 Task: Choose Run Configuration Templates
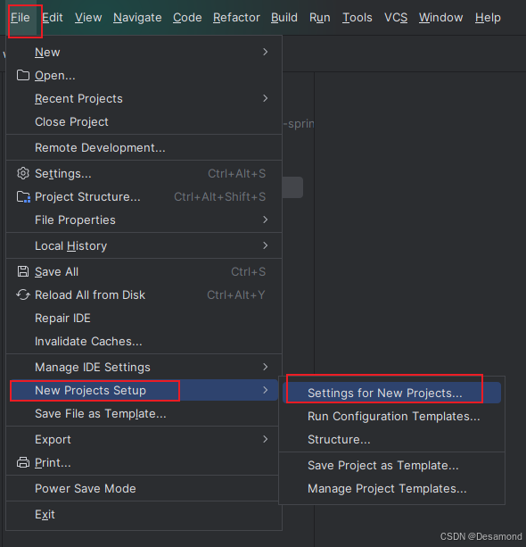(391, 416)
